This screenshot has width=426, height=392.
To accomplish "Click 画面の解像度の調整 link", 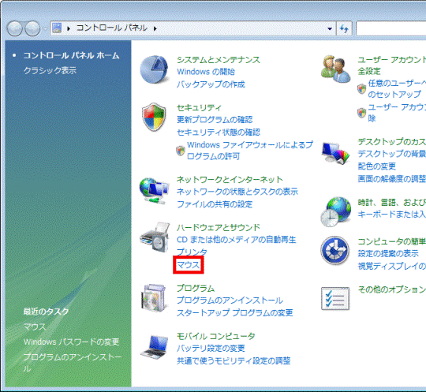I will (392, 179).
